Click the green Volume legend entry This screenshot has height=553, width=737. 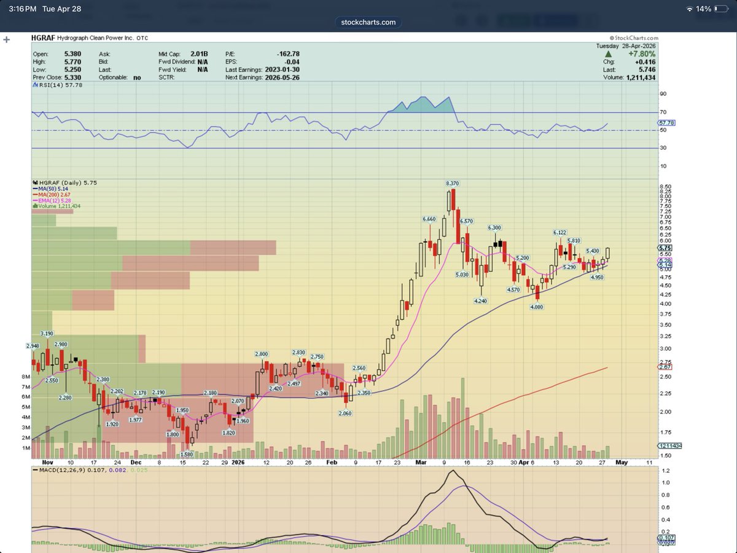pos(57,206)
